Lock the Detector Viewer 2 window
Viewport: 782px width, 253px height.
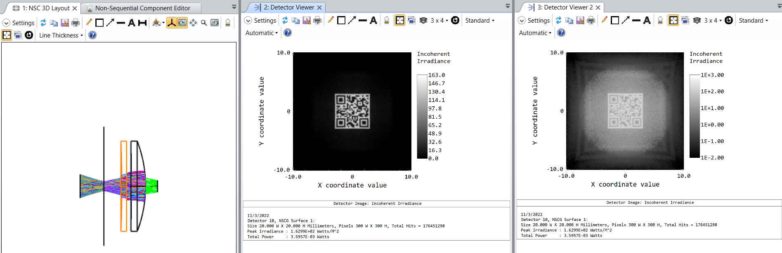tap(660, 20)
